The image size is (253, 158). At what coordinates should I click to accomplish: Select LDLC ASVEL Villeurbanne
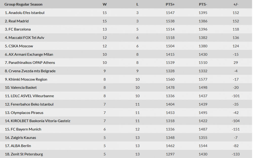tap(32, 96)
